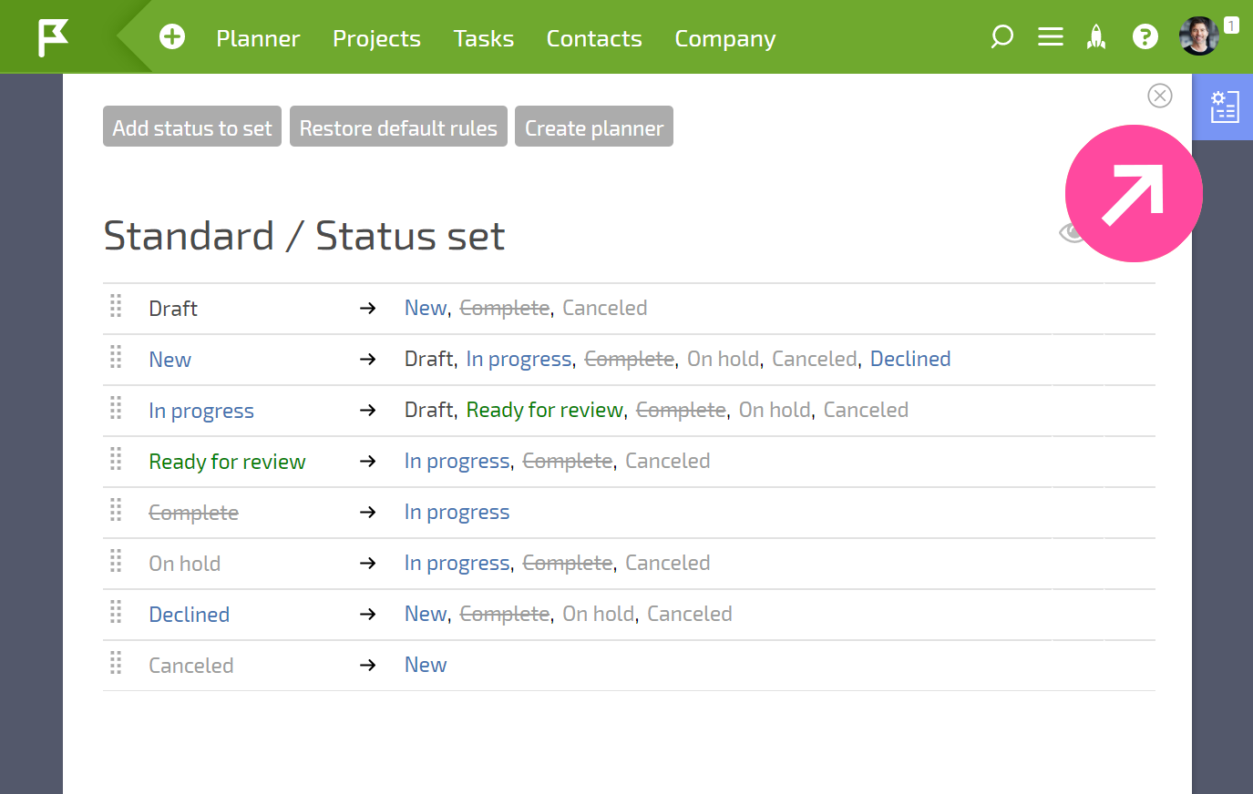Select the Complete status name in first column
This screenshot has height=794, width=1253.
point(194,514)
